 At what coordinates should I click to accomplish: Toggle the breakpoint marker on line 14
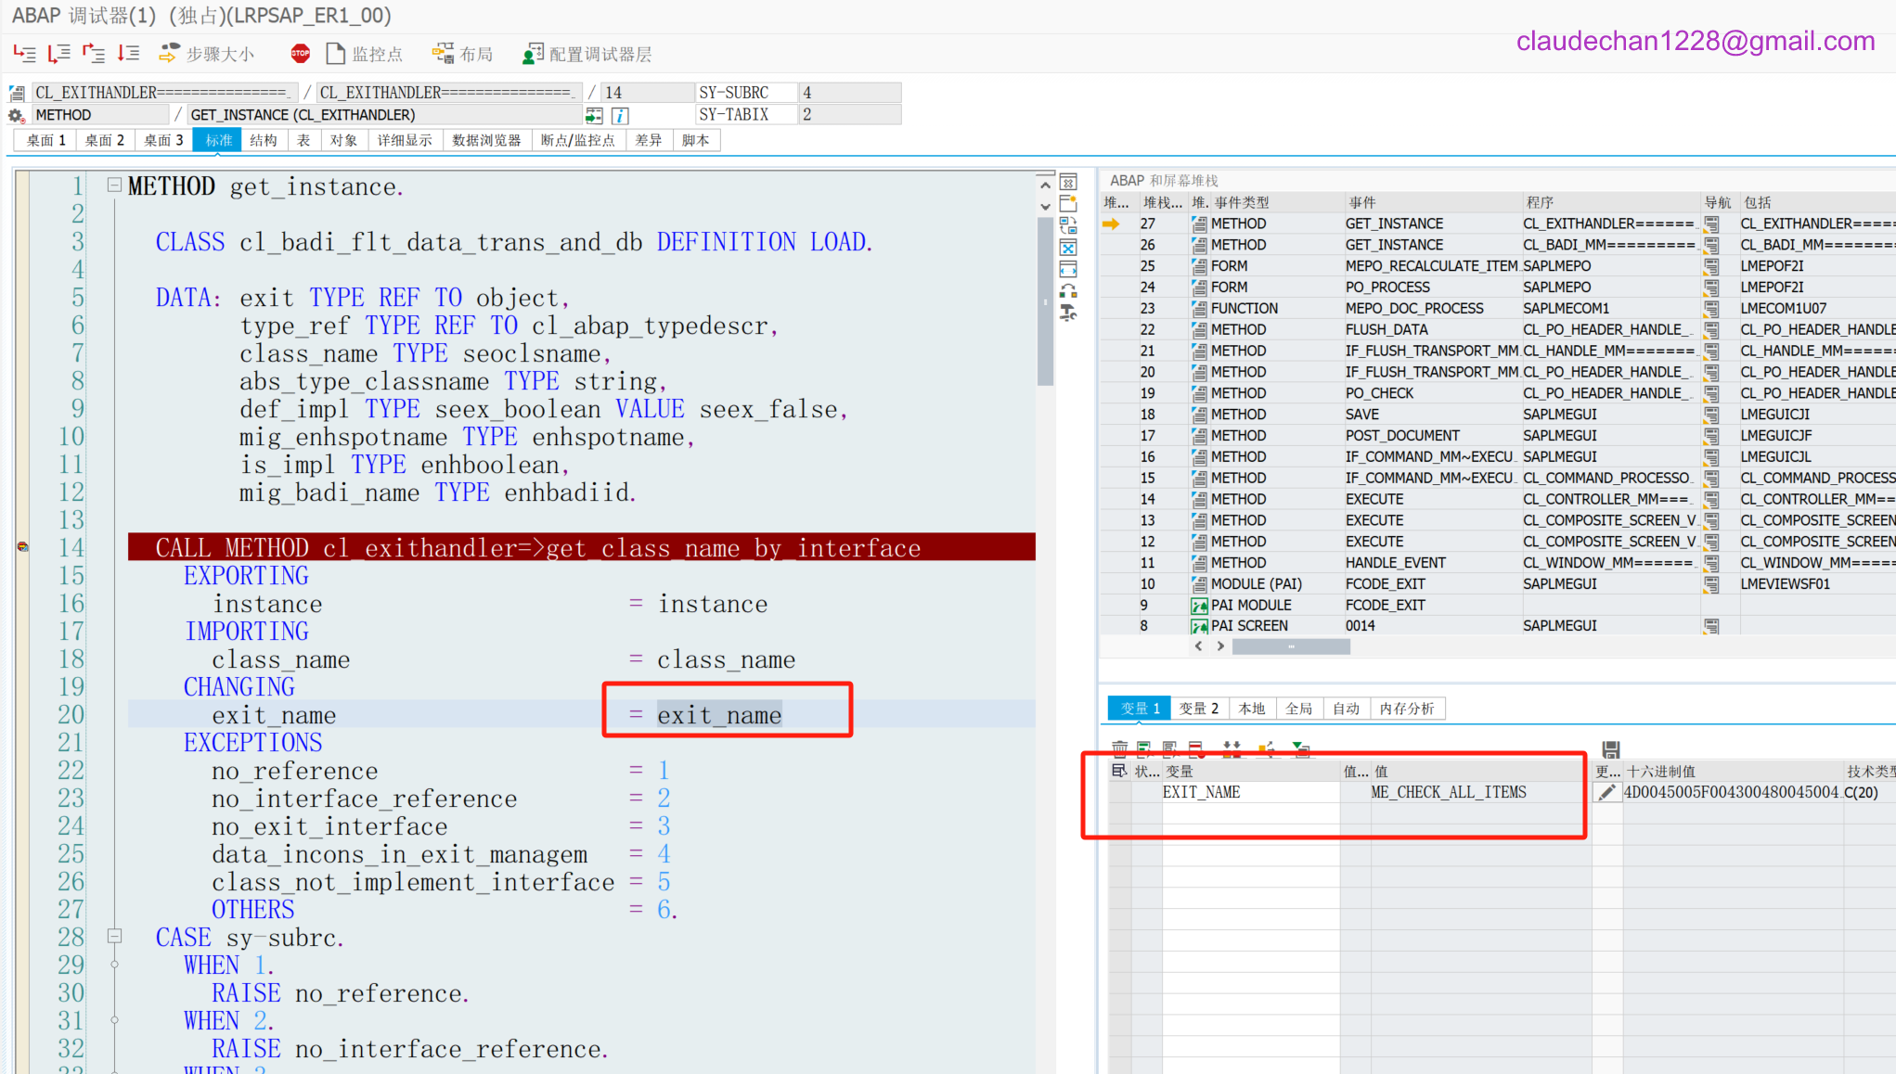[x=22, y=547]
